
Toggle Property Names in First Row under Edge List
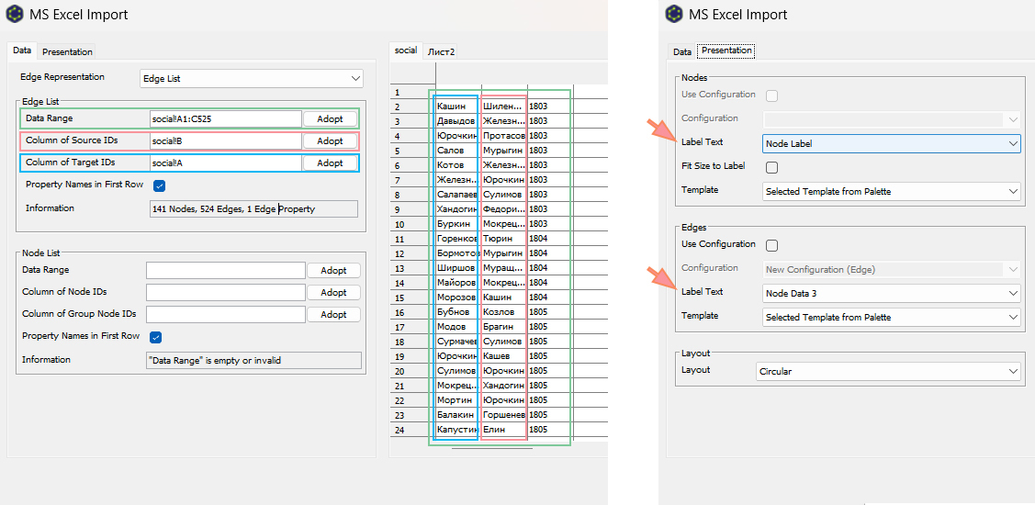[x=159, y=185]
